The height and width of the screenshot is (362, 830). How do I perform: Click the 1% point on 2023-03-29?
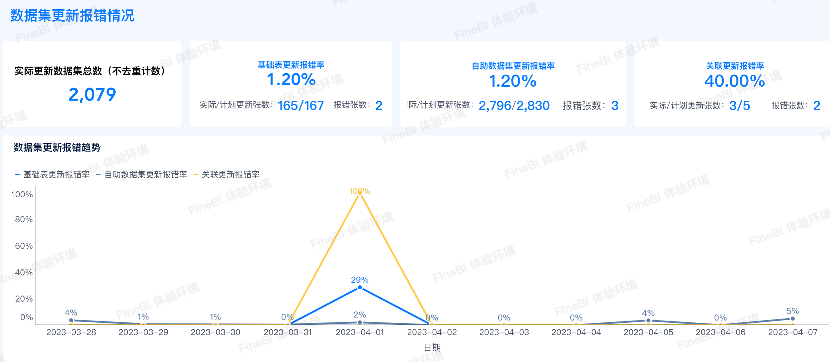(x=143, y=324)
